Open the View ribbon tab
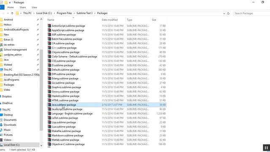270x152 pixels. pyautogui.click(x=34, y=8)
